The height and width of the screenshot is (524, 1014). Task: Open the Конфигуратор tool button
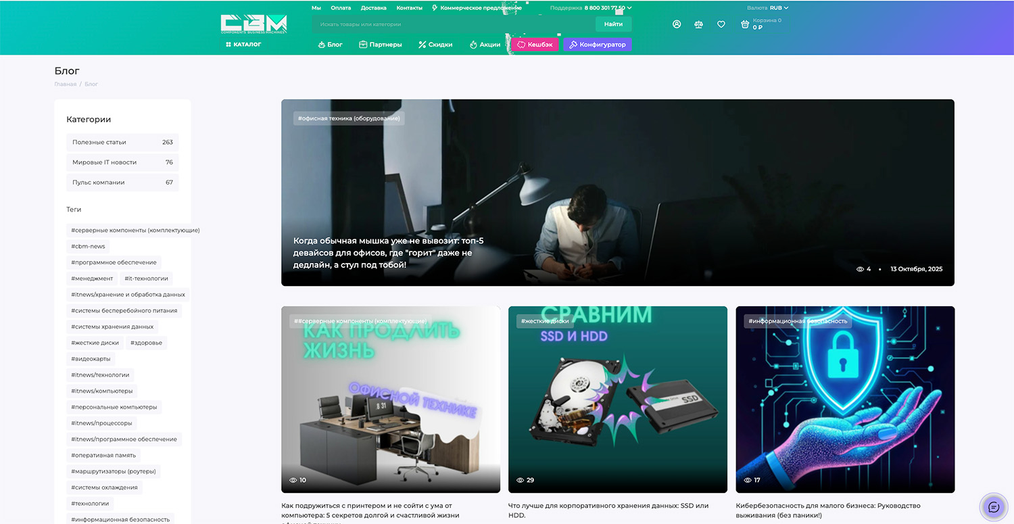[598, 45]
